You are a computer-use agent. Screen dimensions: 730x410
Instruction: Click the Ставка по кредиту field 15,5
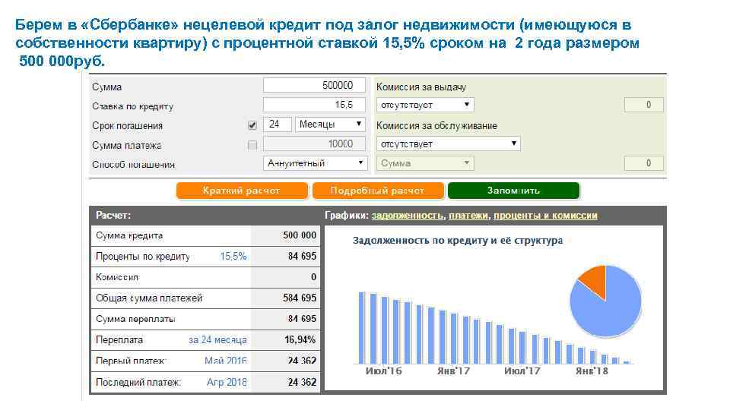(x=314, y=105)
